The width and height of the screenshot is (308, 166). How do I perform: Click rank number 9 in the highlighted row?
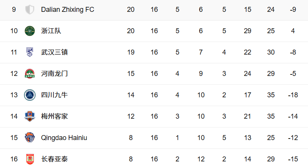coord(14,10)
